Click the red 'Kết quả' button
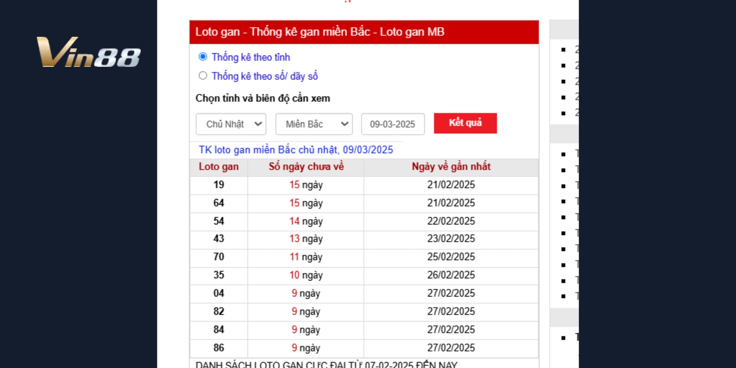 (465, 123)
